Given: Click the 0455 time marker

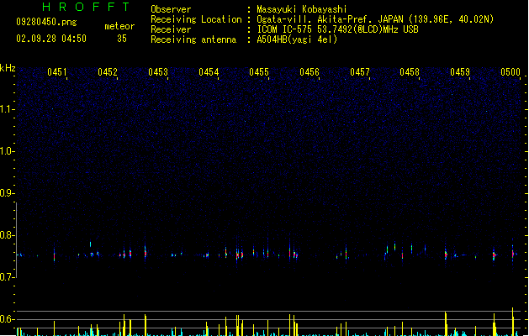Looking at the screenshot, I should pos(259,72).
